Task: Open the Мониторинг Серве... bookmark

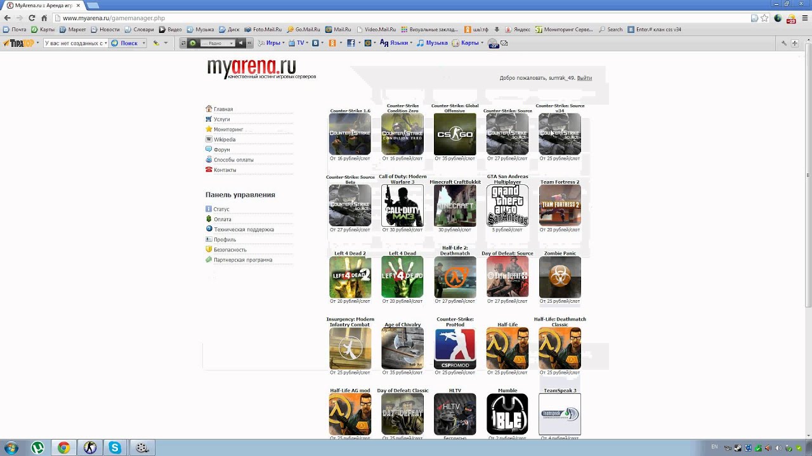Action: tap(565, 29)
